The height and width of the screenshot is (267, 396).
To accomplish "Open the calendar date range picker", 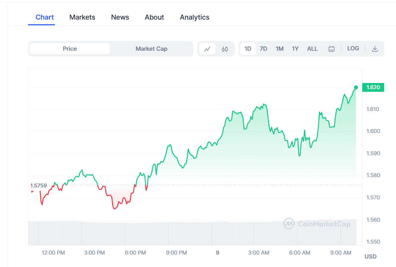I will (332, 49).
